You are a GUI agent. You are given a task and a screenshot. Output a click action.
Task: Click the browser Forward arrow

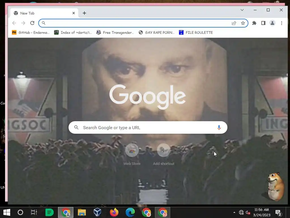[x=23, y=23]
